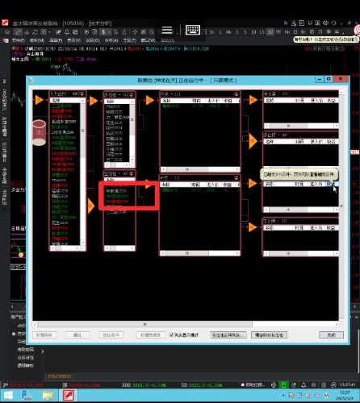Click the red cylinder database icon in the dialog
Screen dimensions: 360x403
pos(39,133)
